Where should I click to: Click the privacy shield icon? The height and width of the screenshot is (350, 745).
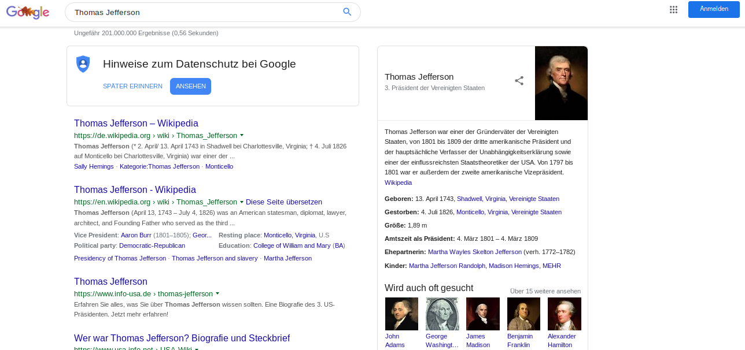coord(83,64)
